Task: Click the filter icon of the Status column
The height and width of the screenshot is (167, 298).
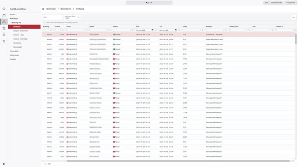Action: 86,30
